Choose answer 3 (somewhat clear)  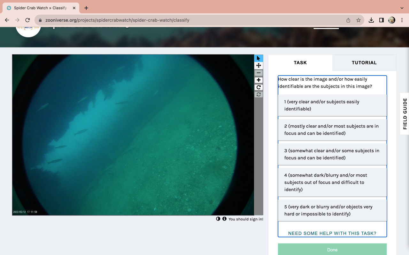(332, 154)
